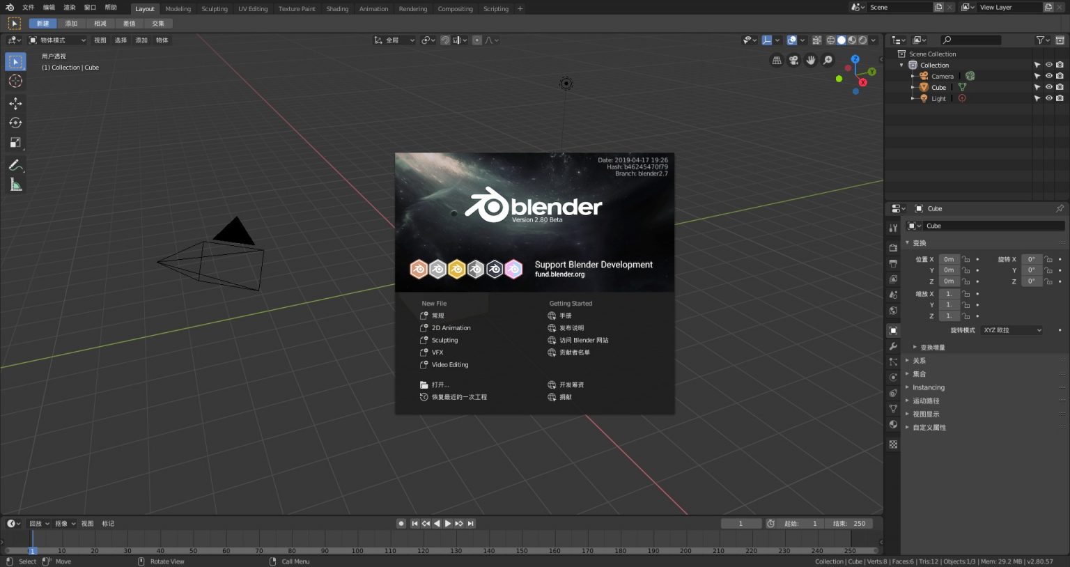
Task: Pin the properties editor context
Action: (1060, 208)
